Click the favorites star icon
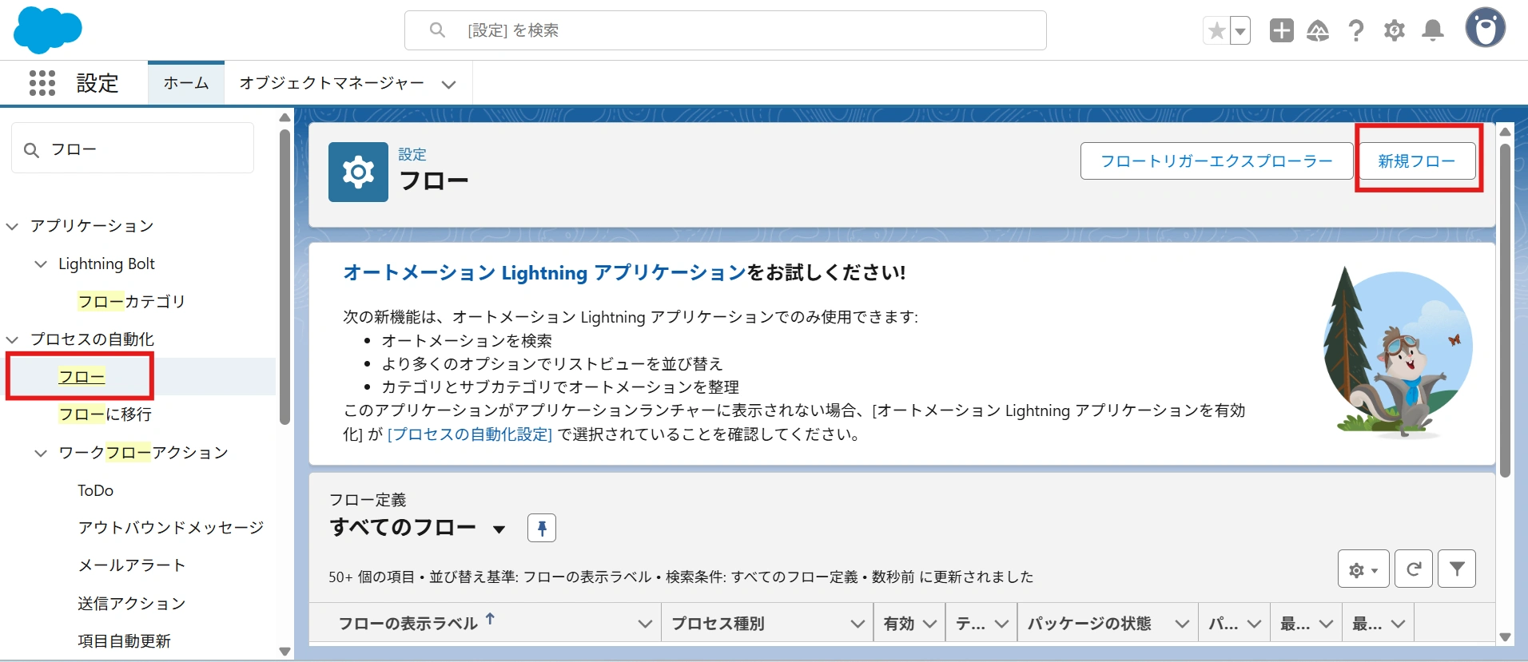This screenshot has height=662, width=1528. 1216,31
